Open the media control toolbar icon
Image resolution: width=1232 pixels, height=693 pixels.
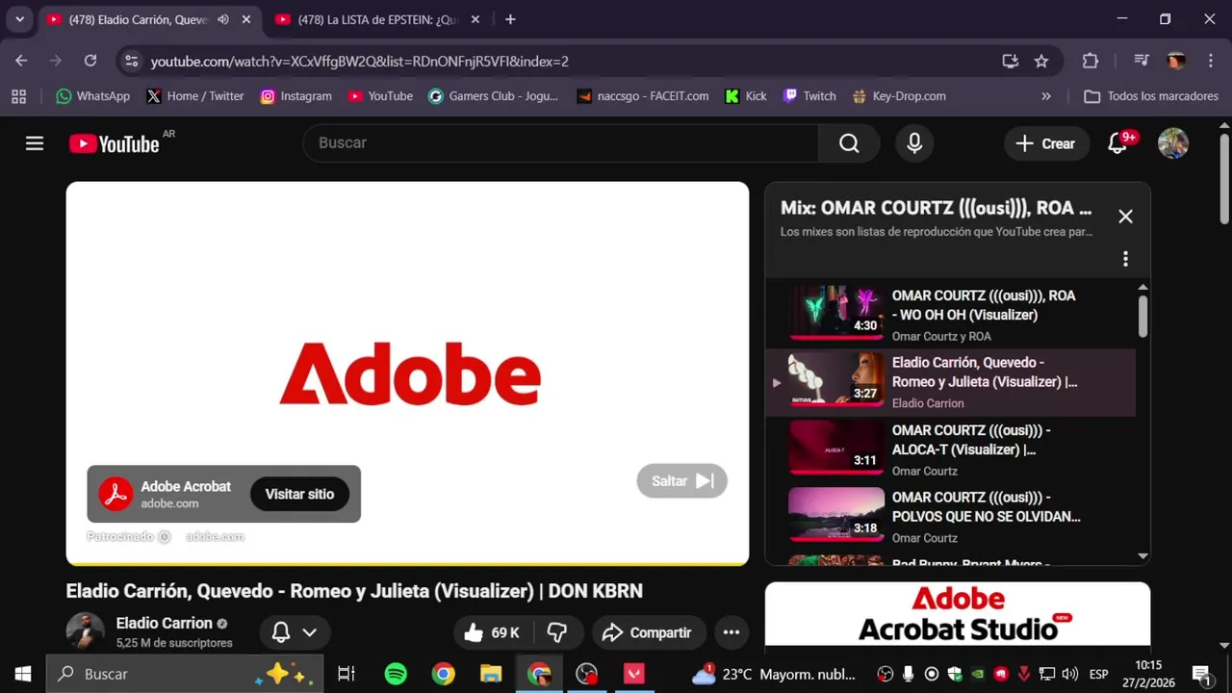[x=1142, y=61]
